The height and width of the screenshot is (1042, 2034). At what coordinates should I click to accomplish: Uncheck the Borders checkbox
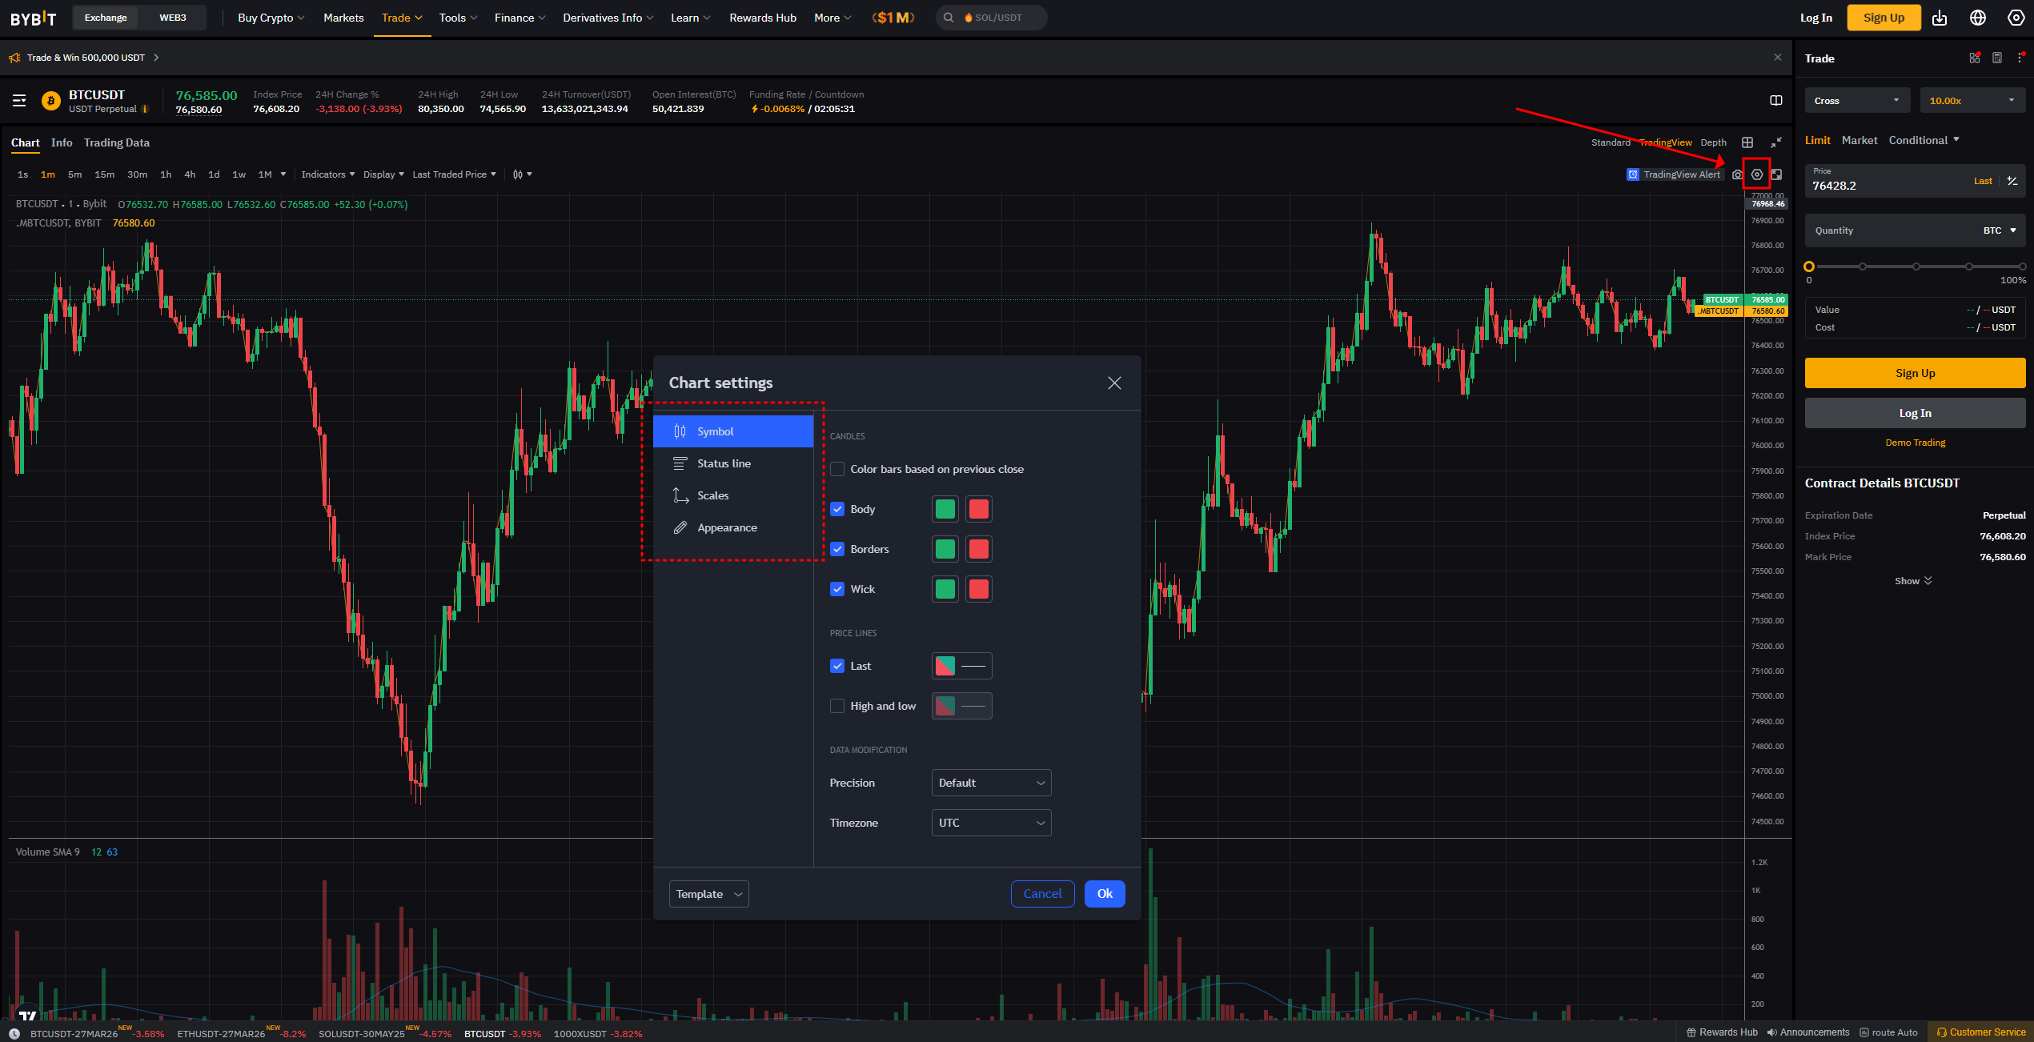[x=837, y=549]
